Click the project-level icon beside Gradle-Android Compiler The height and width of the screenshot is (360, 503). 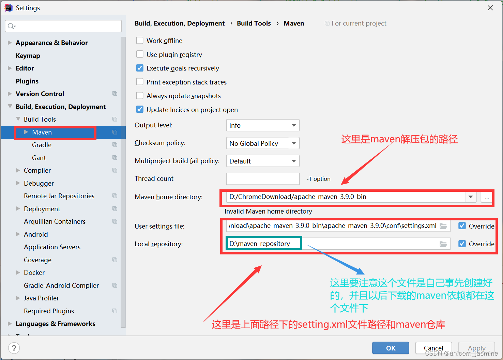coord(115,285)
